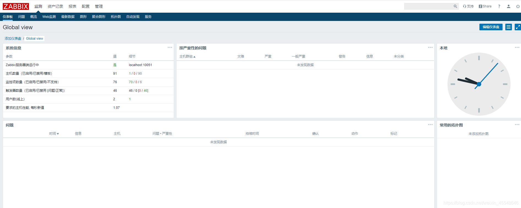Open the 添加仪表盘 breadcrumb link
This screenshot has width=521, height=208.
click(x=13, y=39)
